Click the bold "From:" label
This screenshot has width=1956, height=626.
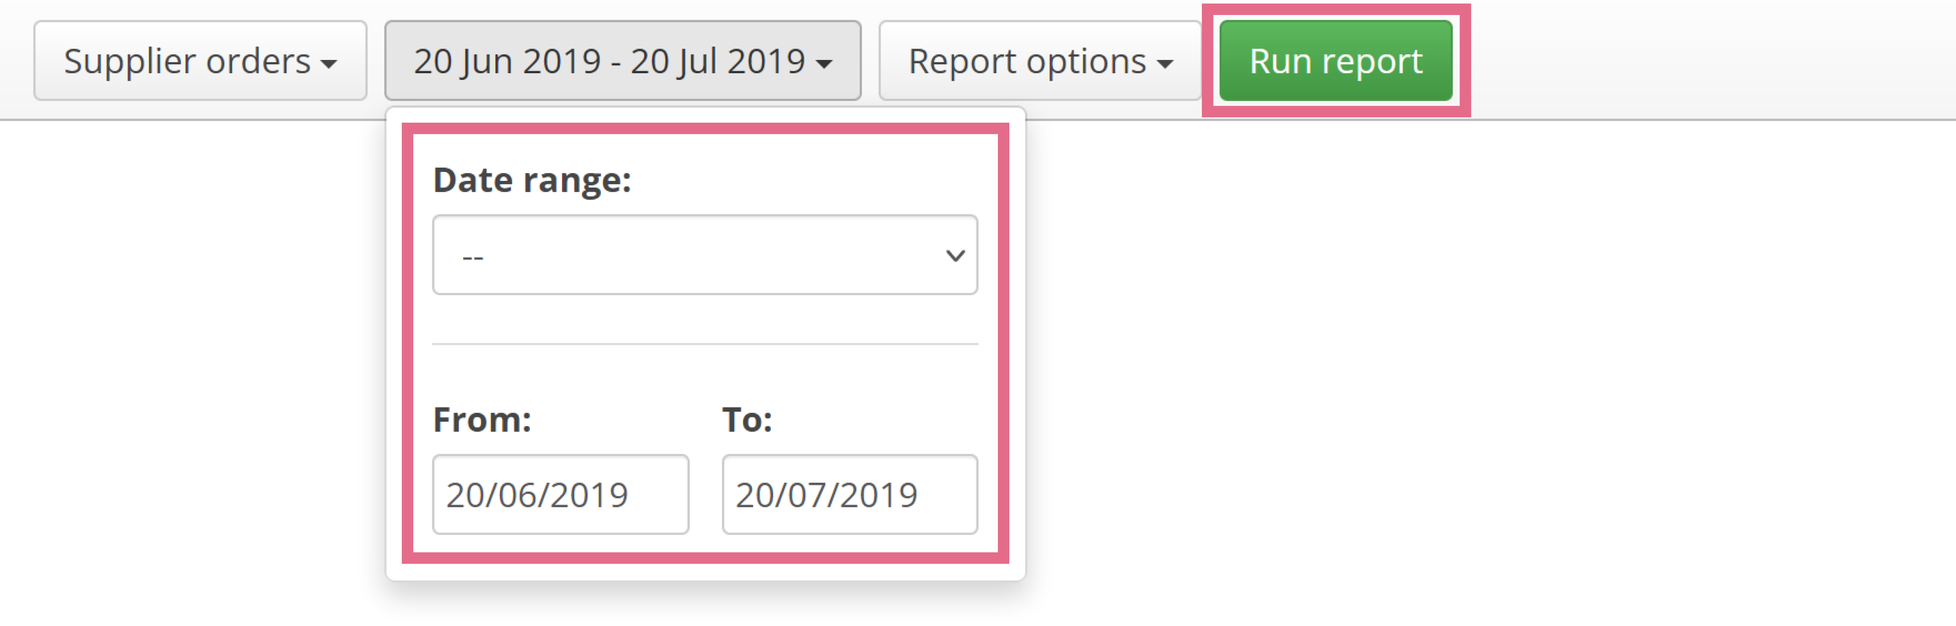pos(482,420)
